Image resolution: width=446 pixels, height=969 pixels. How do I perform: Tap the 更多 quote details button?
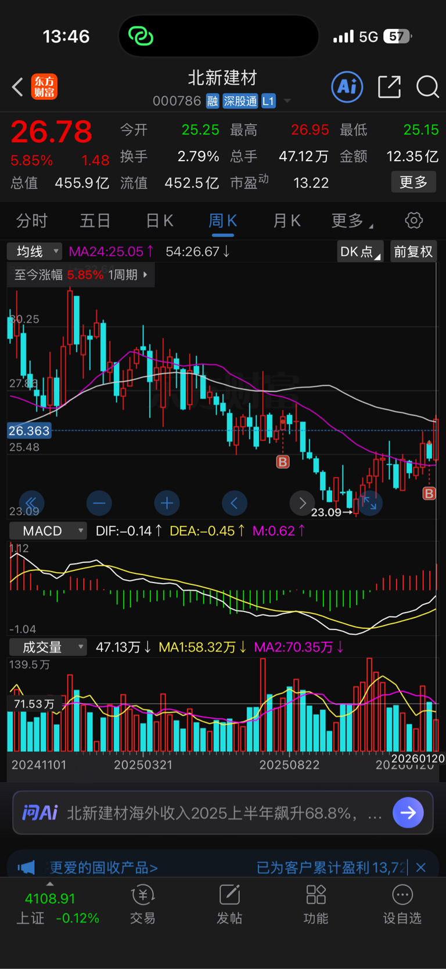tap(413, 183)
